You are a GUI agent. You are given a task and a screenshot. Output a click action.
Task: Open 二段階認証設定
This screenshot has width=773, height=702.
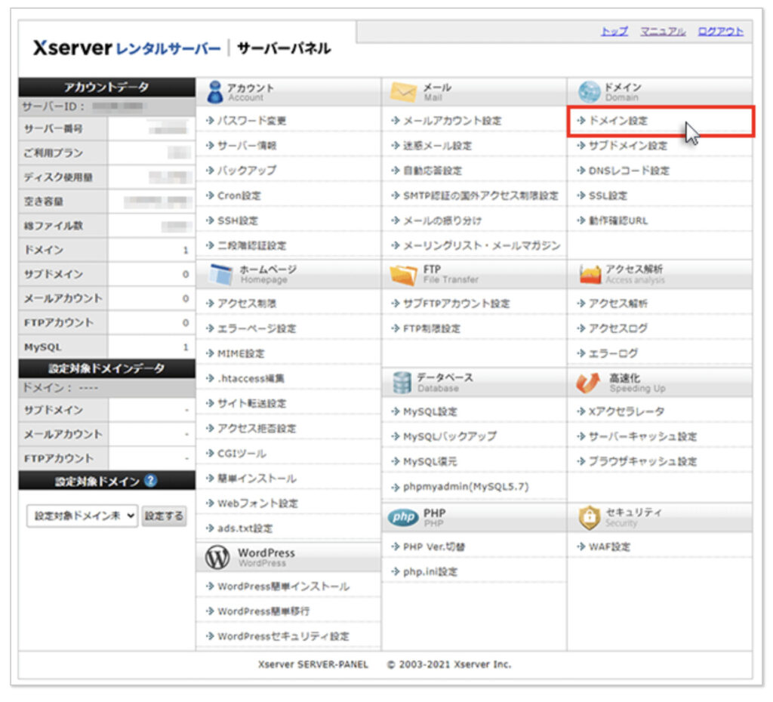(x=252, y=246)
